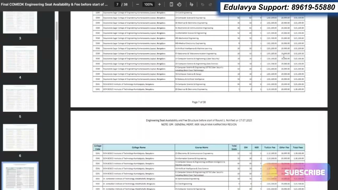Click the "GM" column header
The image size is (338, 190).
coord(246,148)
